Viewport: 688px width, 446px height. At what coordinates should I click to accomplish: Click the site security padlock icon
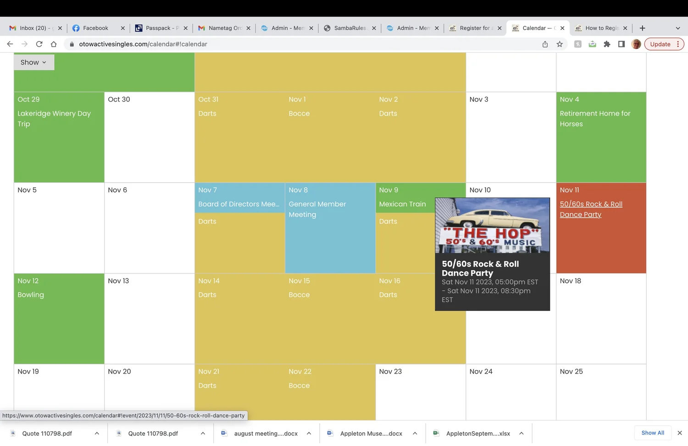pyautogui.click(x=72, y=44)
